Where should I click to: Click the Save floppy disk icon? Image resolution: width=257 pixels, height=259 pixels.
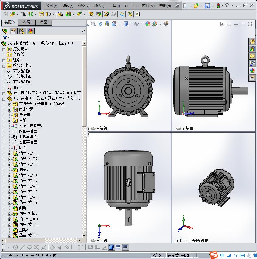point(207,6)
